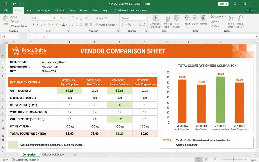Toggle Italic formatting
Image resolution: width=259 pixels, height=162 pixels.
click(x=37, y=25)
